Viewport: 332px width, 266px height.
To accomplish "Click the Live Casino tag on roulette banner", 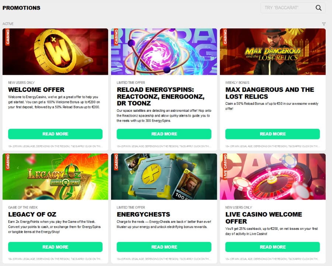I will (225, 166).
